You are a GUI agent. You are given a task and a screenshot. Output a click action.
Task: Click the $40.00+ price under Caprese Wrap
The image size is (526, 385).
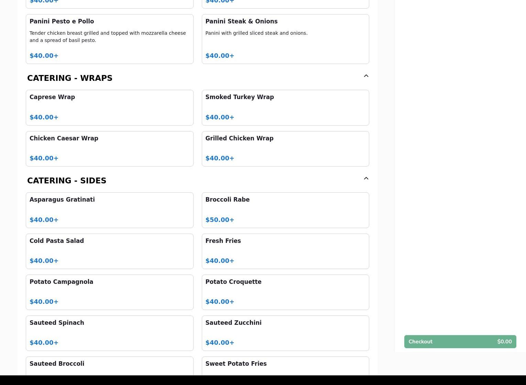44,117
